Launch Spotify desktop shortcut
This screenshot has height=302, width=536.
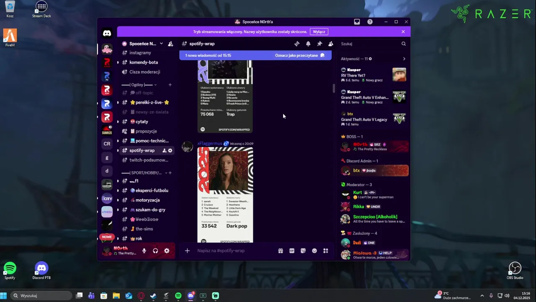10,271
